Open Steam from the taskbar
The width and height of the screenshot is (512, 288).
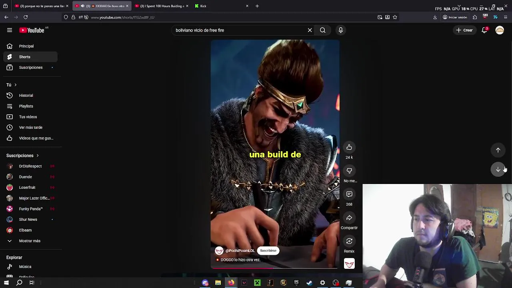[309, 283]
